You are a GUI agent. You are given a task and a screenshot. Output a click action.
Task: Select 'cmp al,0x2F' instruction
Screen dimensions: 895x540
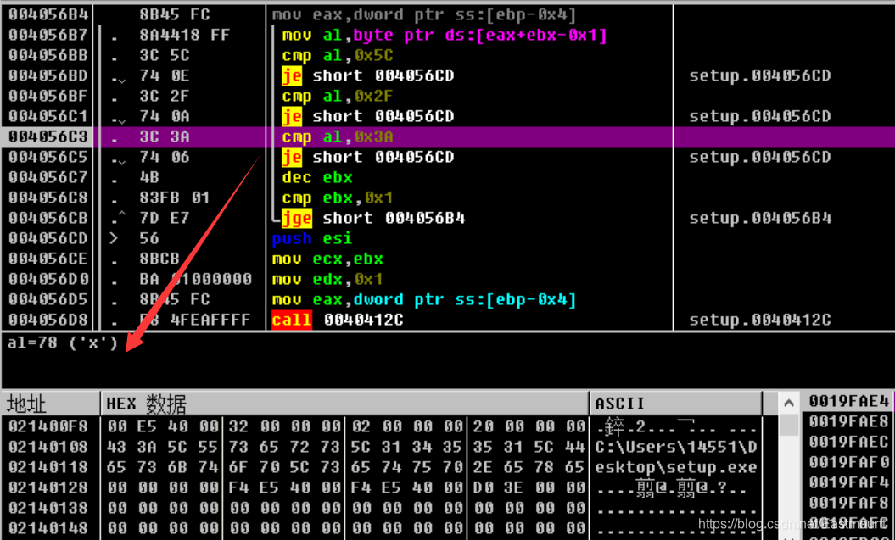[338, 96]
